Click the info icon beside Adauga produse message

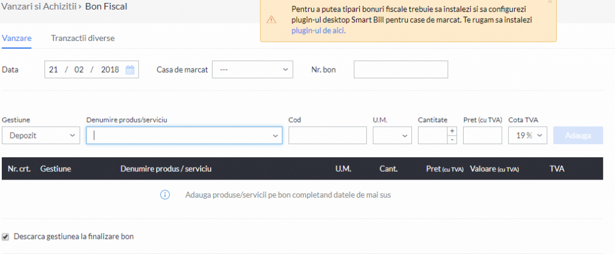pos(165,195)
